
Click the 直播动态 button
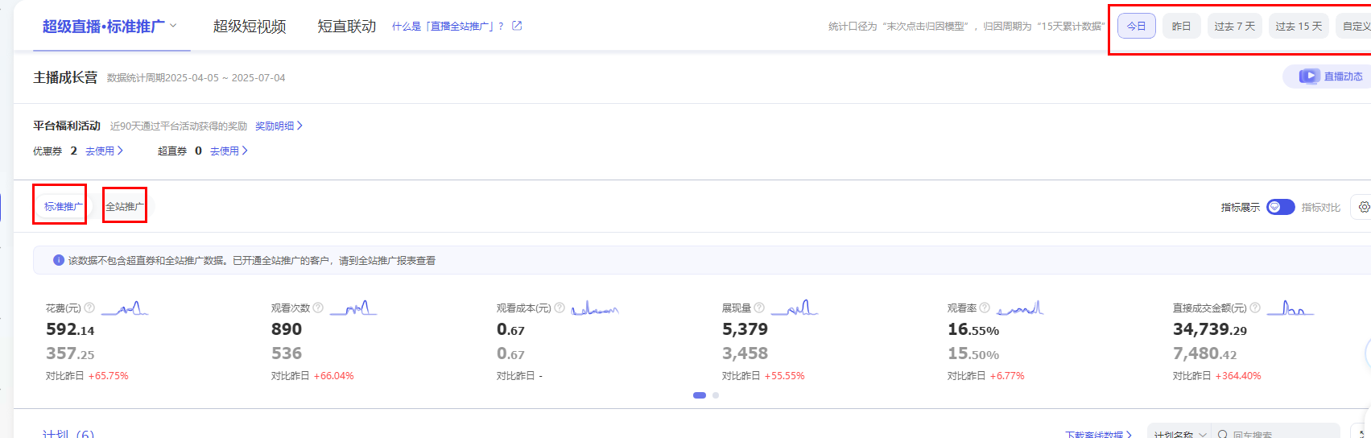(x=1332, y=76)
